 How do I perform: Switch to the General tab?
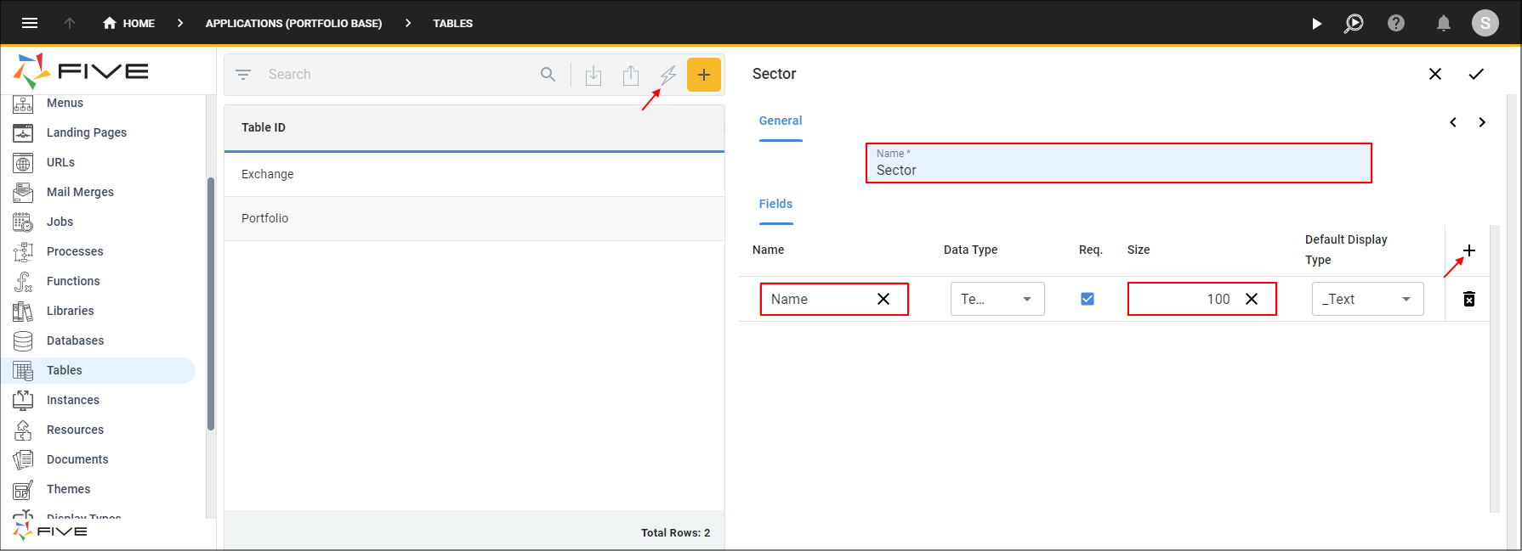[x=780, y=121]
